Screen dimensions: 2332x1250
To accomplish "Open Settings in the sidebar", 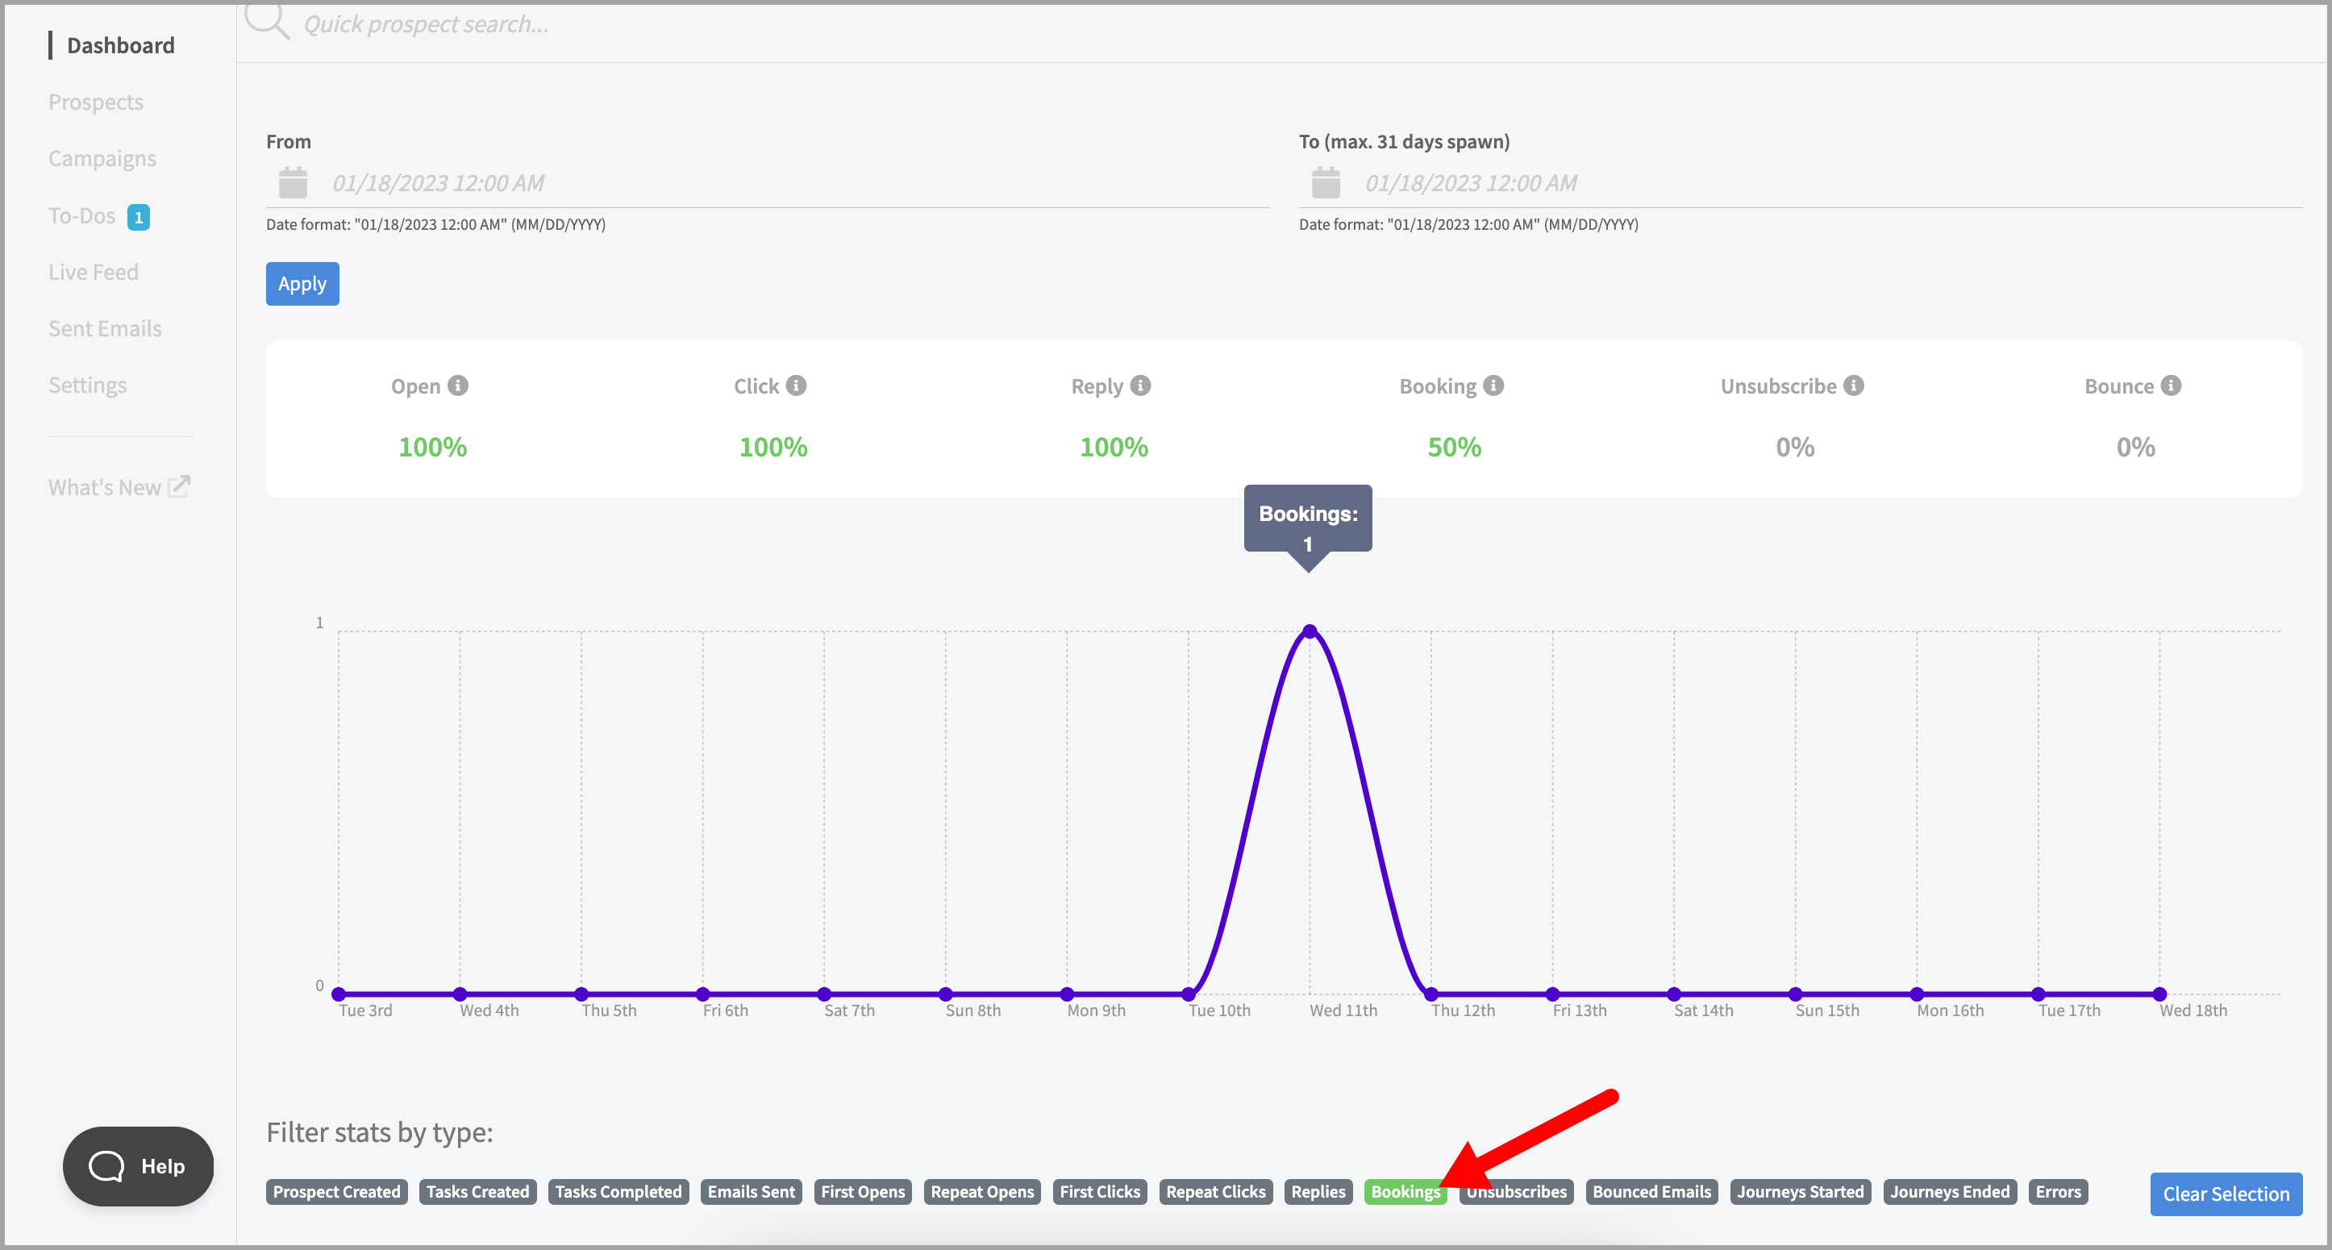I will 88,385.
